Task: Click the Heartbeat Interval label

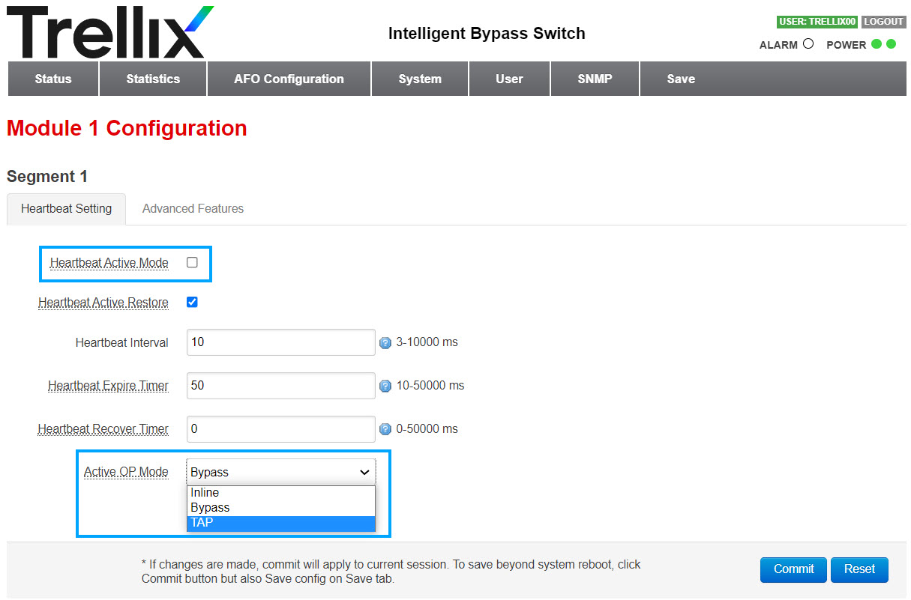Action: click(x=122, y=342)
